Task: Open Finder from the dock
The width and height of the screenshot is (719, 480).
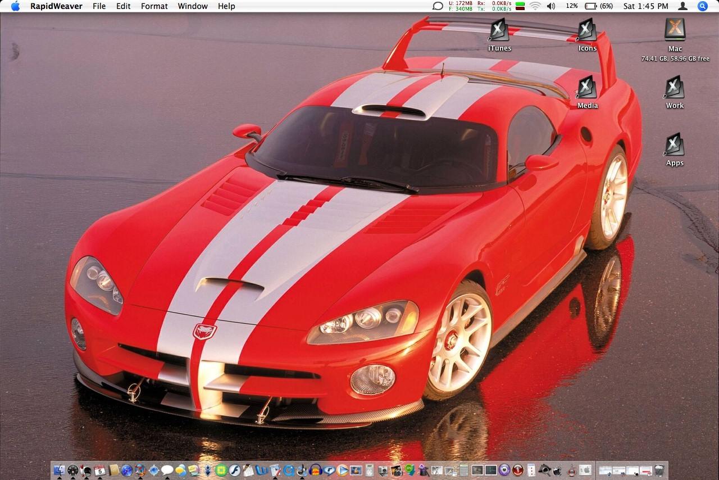Action: [58, 470]
